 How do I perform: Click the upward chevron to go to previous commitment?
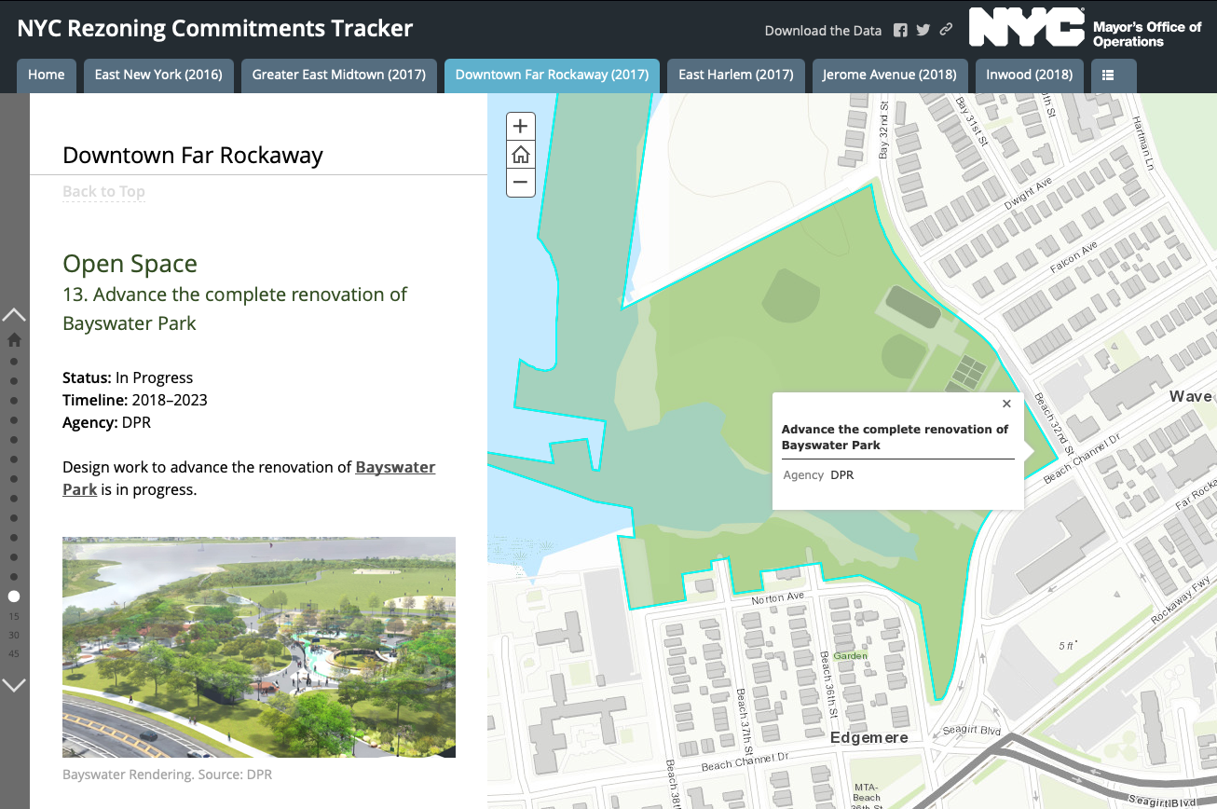click(14, 314)
